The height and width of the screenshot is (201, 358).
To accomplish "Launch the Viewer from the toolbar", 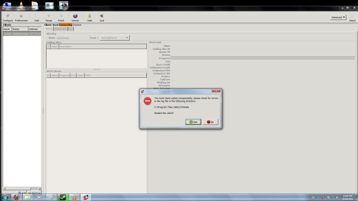I will click(x=75, y=17).
